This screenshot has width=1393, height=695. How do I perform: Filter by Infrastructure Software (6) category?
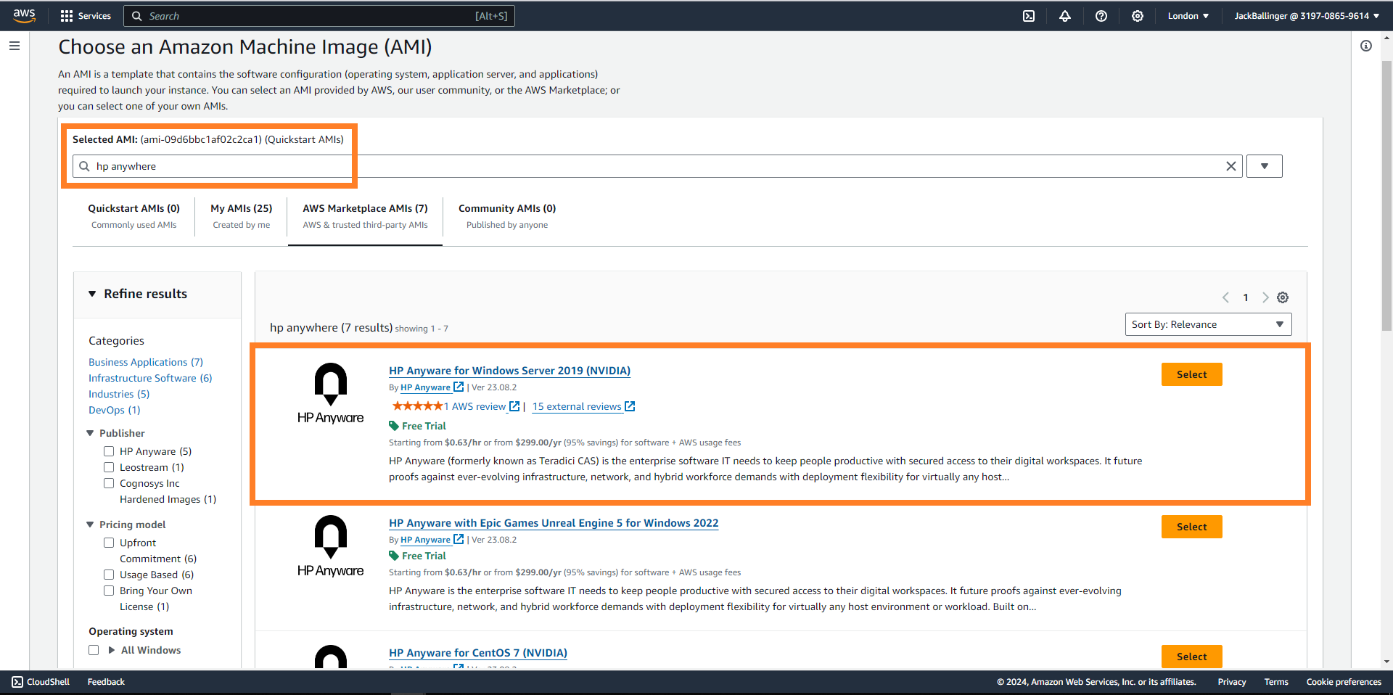[150, 378]
